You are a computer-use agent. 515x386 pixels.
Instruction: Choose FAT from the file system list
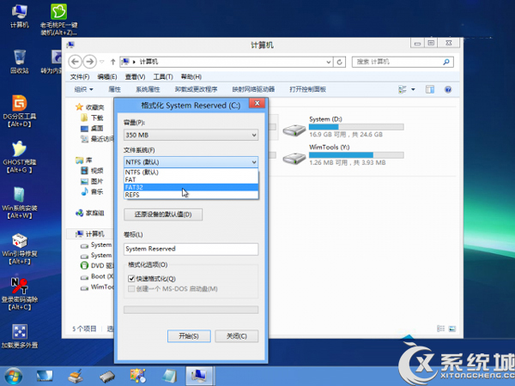pos(191,179)
